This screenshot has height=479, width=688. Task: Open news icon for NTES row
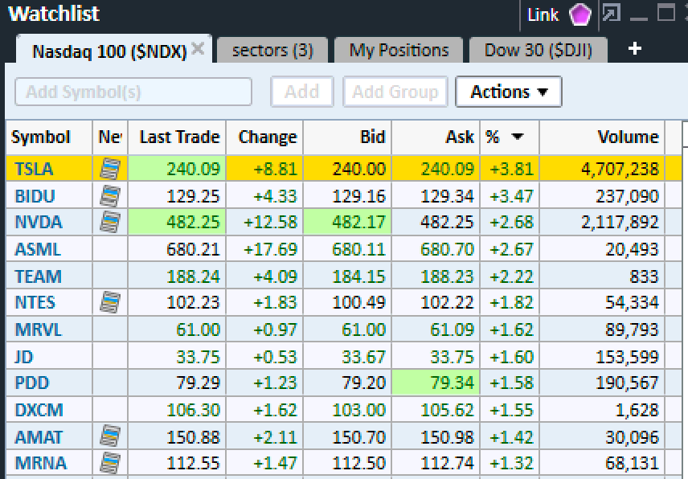tap(109, 303)
